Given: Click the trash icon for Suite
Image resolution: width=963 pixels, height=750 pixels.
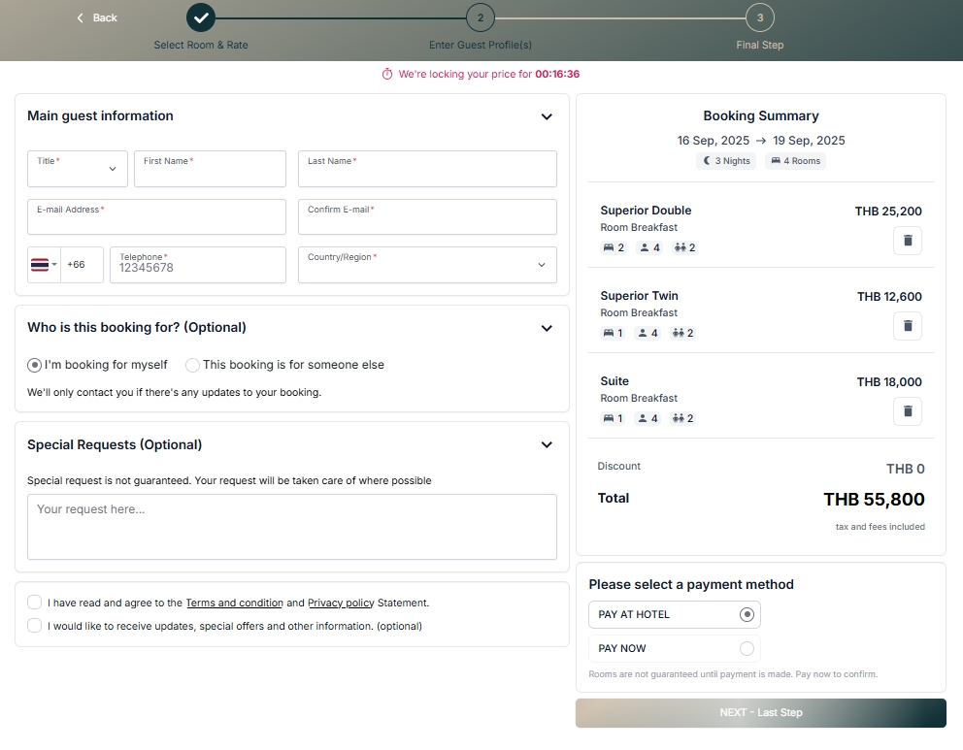Looking at the screenshot, I should [x=907, y=411].
